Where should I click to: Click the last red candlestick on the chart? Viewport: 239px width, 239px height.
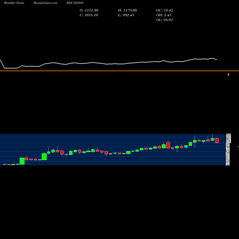tap(217, 141)
